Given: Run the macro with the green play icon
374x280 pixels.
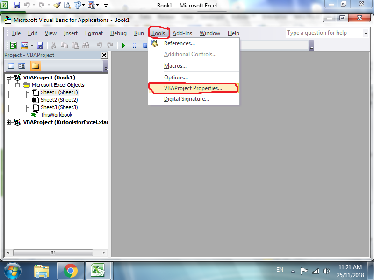Looking at the screenshot, I should coord(123,45).
